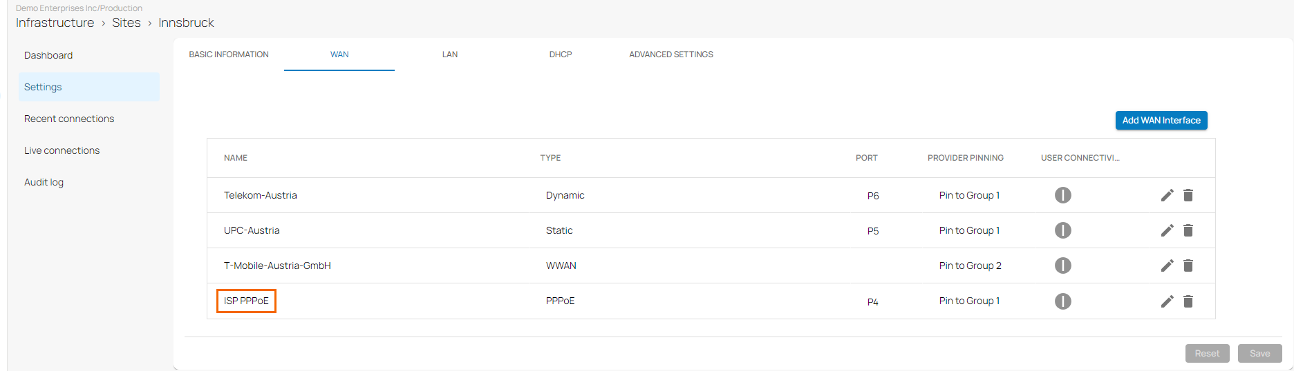Delete the UPC-Austria interface via trash icon
Screen dimensions: 1294x371
pyautogui.click(x=1188, y=230)
